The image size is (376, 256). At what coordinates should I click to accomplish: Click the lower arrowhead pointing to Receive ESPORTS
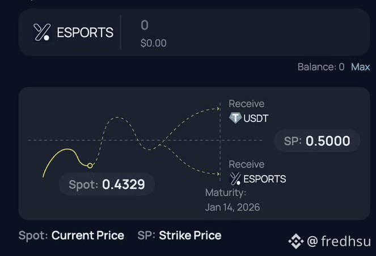click(220, 173)
